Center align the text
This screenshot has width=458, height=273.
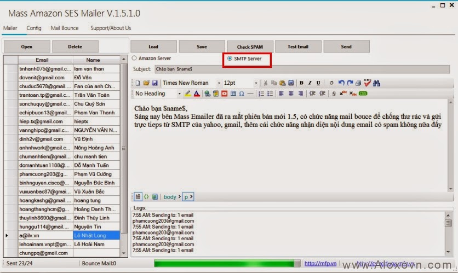pyautogui.click(x=290, y=94)
